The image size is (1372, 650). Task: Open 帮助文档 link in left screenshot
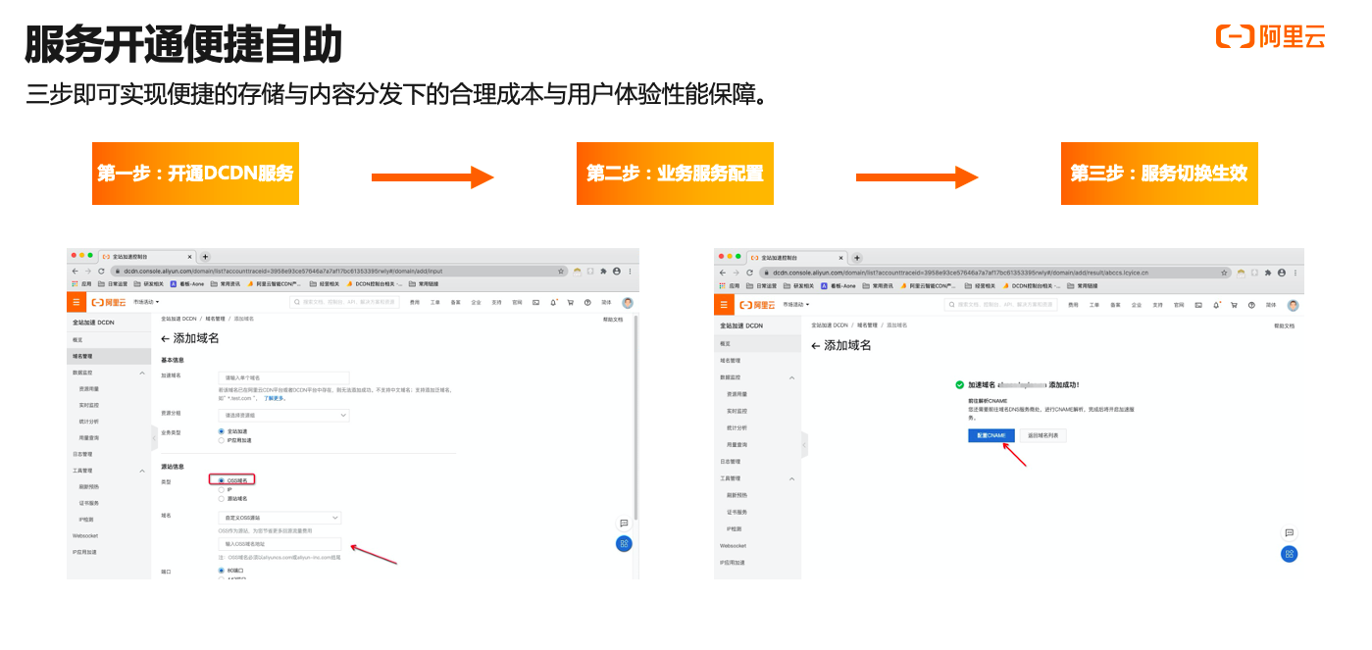[612, 320]
